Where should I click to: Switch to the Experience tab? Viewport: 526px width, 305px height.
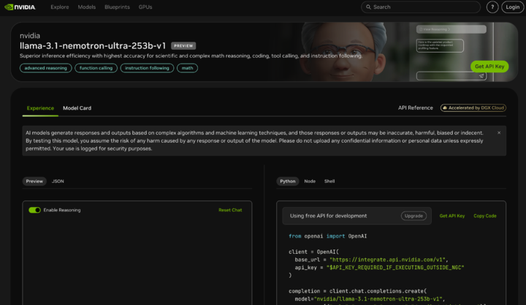(40, 108)
